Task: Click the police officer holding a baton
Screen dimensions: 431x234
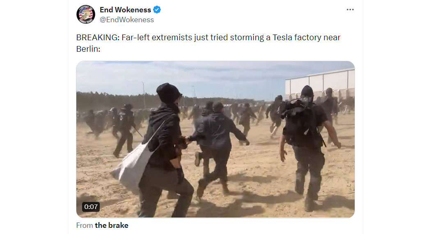Action: tap(125, 129)
